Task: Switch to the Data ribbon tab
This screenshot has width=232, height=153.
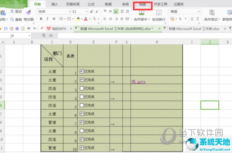Action: pos(108,4)
